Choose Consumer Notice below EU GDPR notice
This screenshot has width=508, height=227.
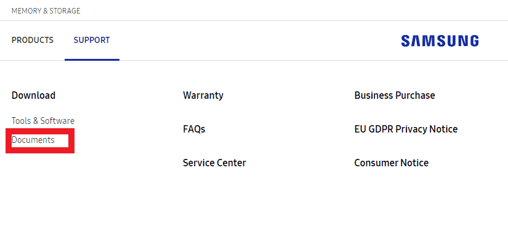(x=392, y=163)
